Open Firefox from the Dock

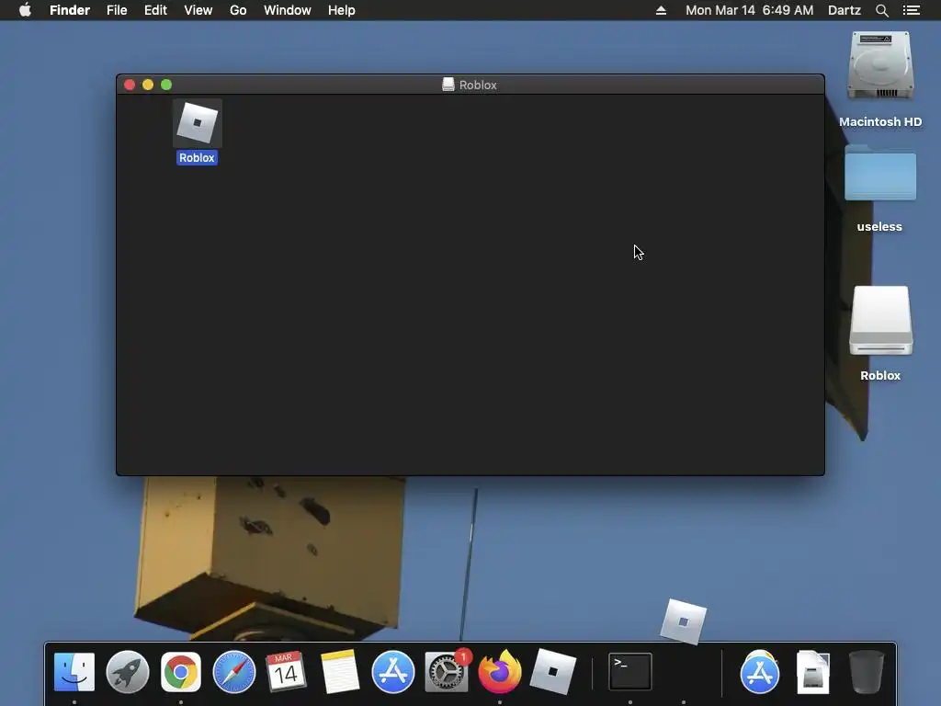[499, 672]
